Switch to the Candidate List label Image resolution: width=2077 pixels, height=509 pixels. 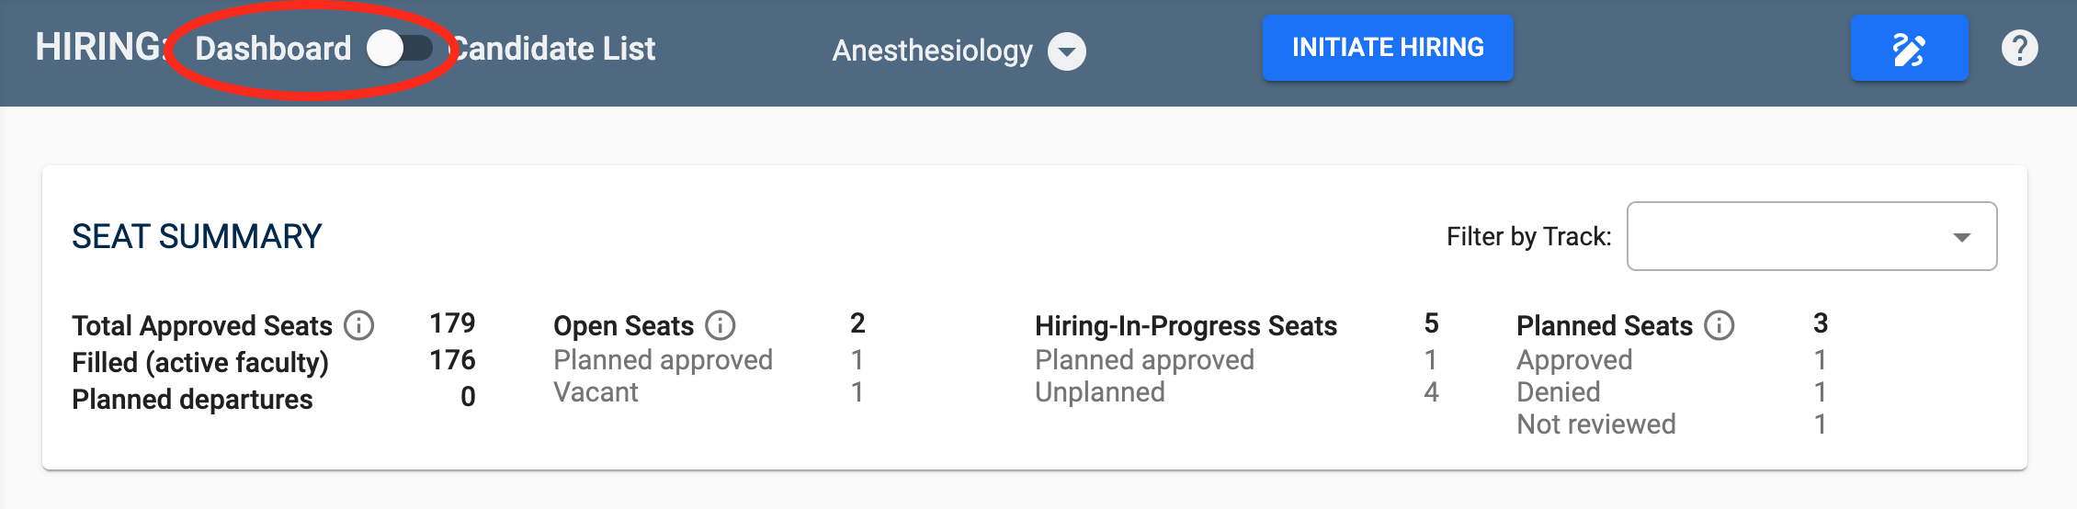[553, 48]
